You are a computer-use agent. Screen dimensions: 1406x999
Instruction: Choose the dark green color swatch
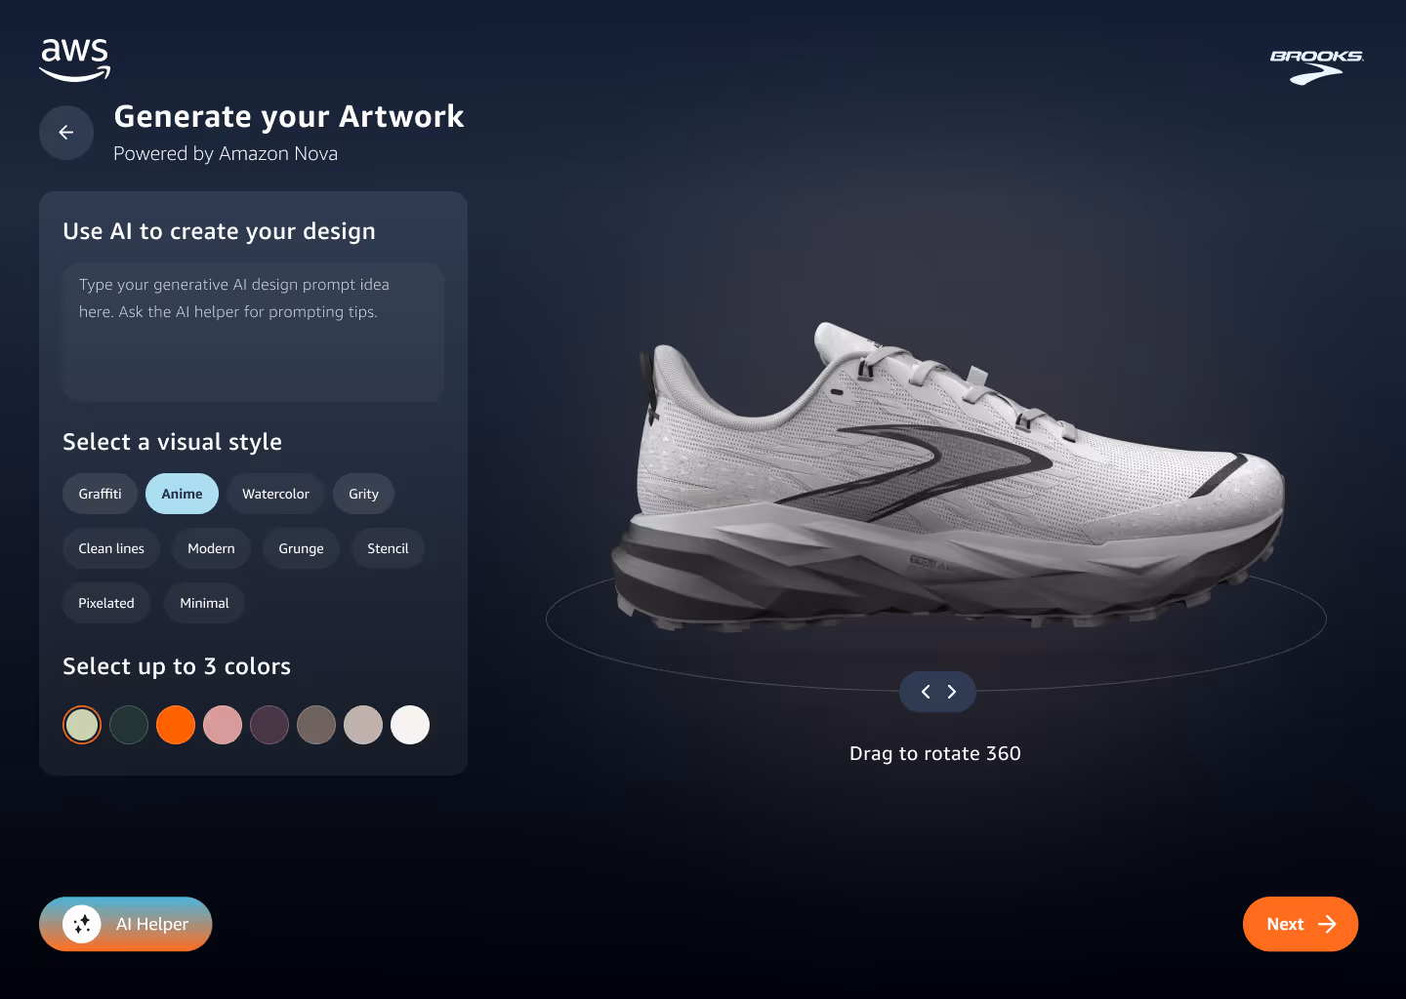coord(129,725)
